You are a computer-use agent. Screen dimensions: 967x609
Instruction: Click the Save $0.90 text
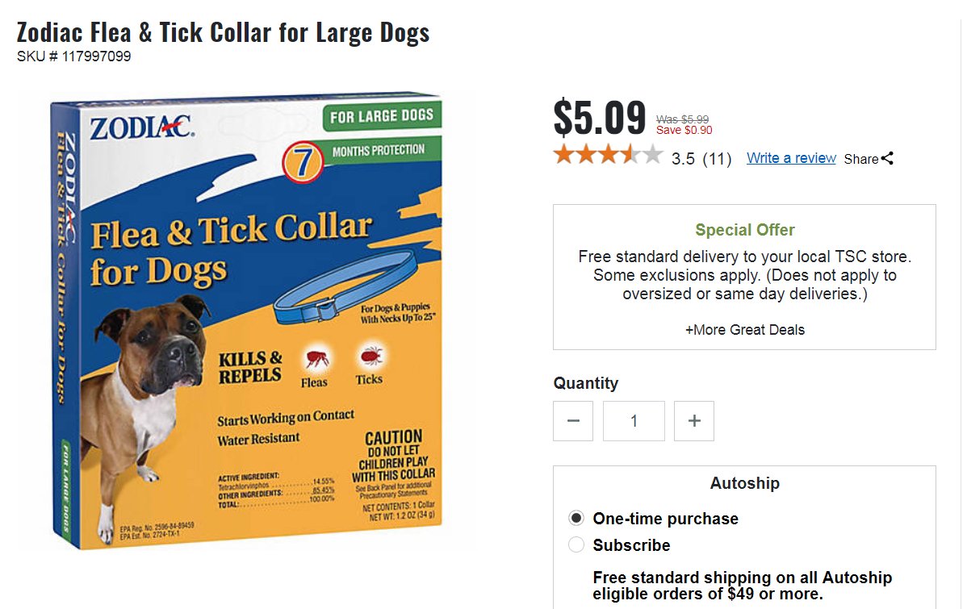(684, 130)
